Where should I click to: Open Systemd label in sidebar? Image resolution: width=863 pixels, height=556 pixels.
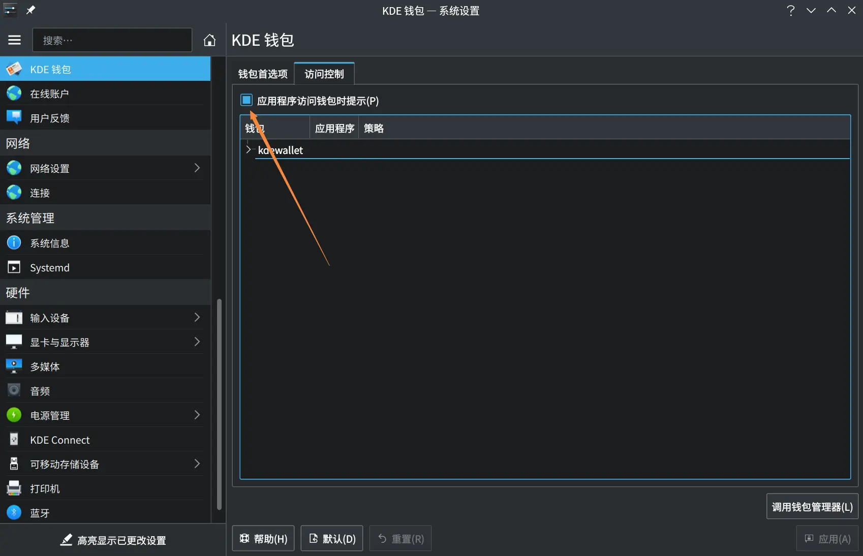50,267
